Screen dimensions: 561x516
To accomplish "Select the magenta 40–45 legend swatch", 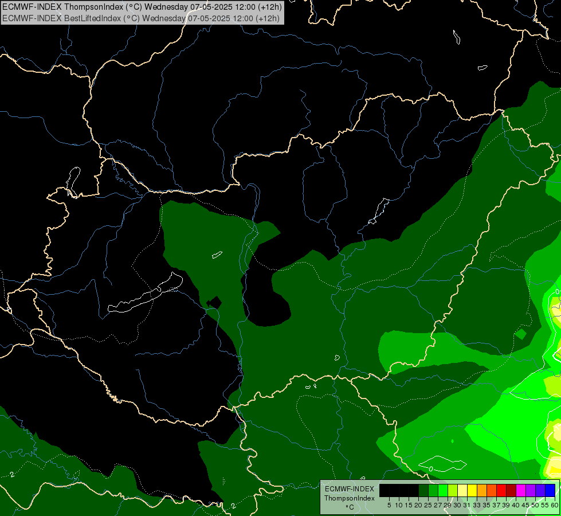I will 521,490.
